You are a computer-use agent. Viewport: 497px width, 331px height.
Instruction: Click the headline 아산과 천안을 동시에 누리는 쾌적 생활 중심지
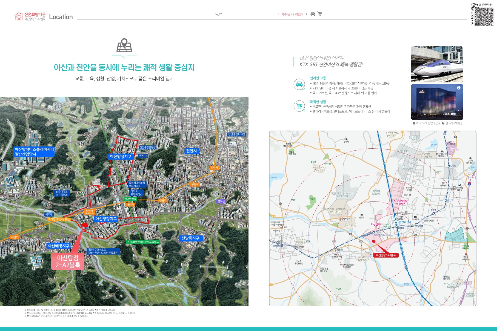point(124,67)
